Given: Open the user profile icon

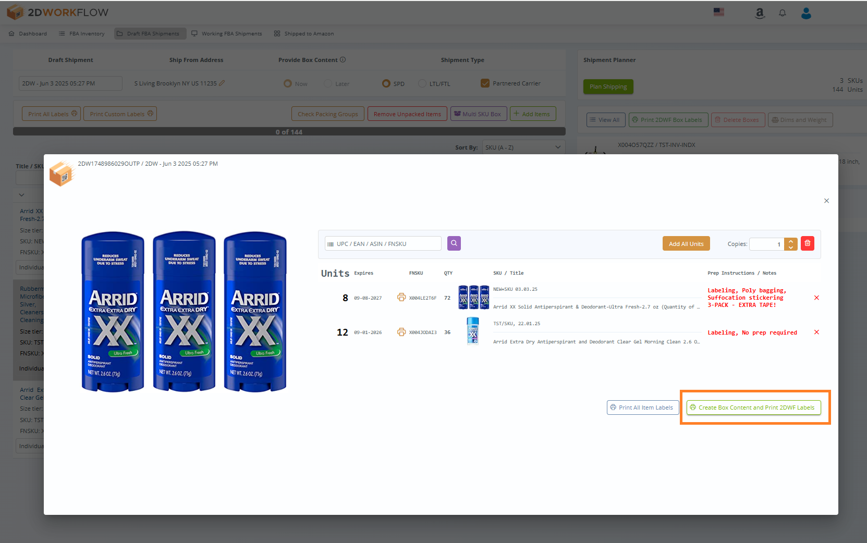Looking at the screenshot, I should 806,13.
